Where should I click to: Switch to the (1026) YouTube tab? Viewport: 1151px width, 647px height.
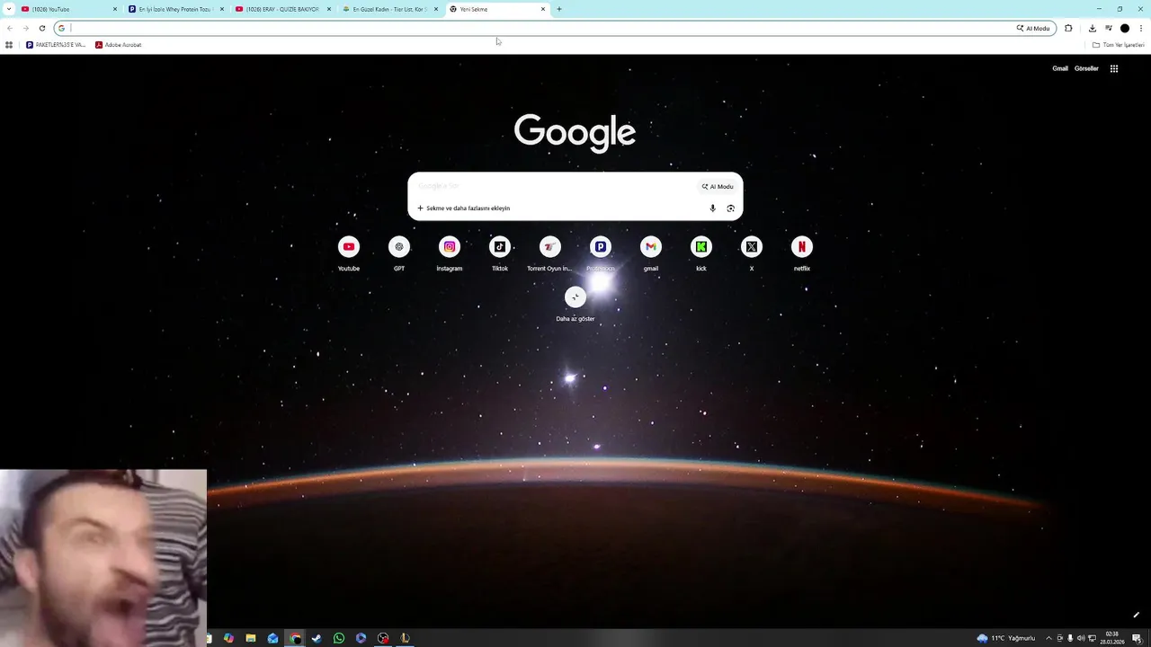68,9
